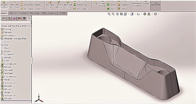Image resolution: width=196 pixels, height=104 pixels.
Task: Select Plane1 in the tree
Action: [6, 58]
